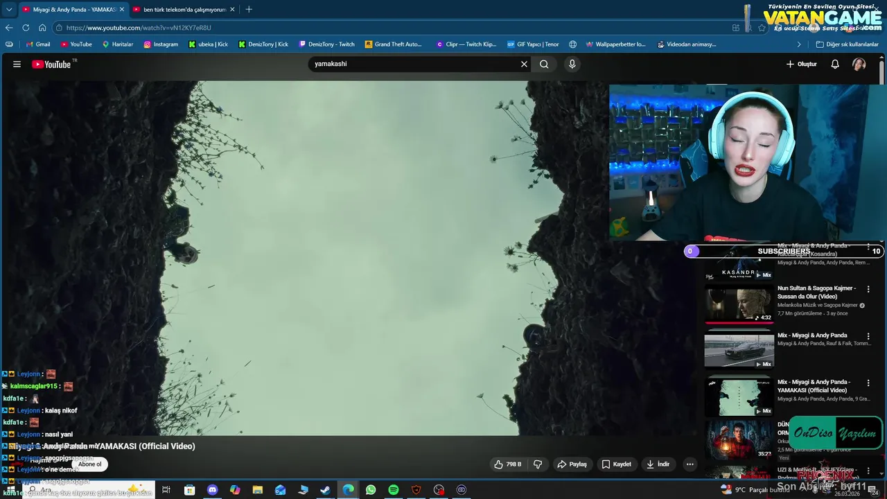
Task: Open options for Mix - Miyagi & Andy Panda
Action: pyautogui.click(x=868, y=336)
